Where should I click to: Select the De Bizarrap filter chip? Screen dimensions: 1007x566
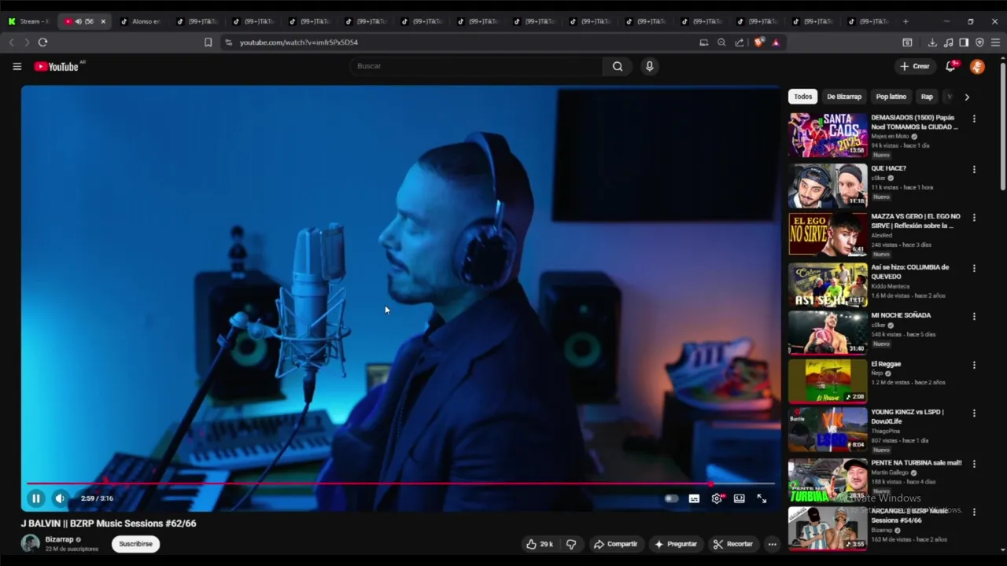click(843, 97)
